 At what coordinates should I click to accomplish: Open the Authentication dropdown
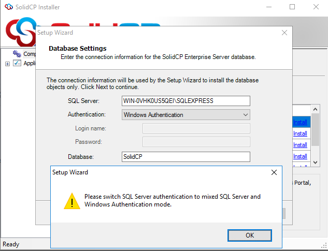pyautogui.click(x=186, y=115)
